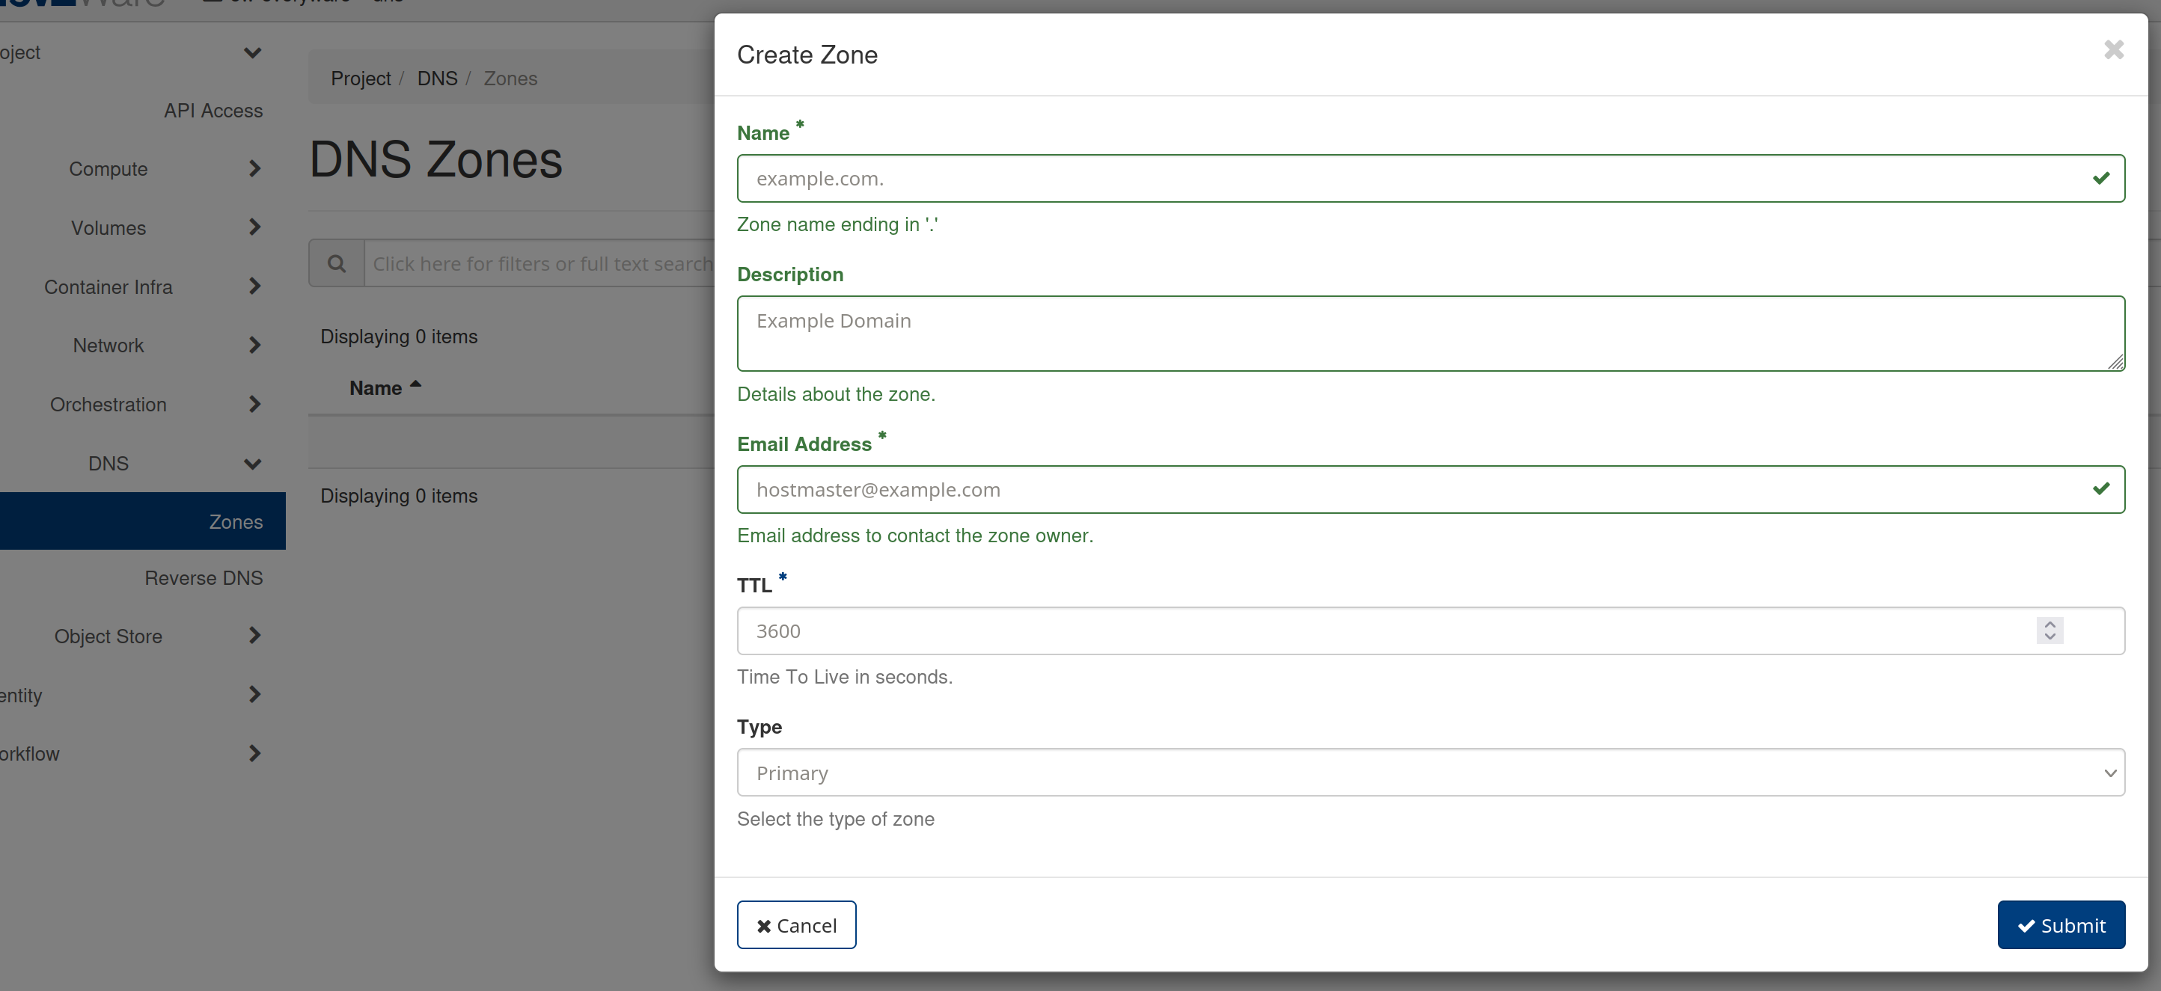The height and width of the screenshot is (991, 2161).
Task: Click the DNS breadcrumb link
Action: point(437,78)
